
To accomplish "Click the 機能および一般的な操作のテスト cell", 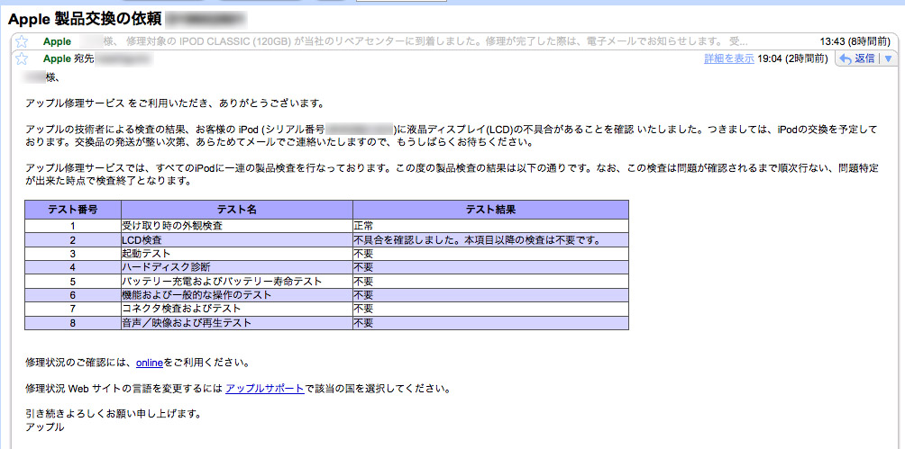I will tap(237, 295).
